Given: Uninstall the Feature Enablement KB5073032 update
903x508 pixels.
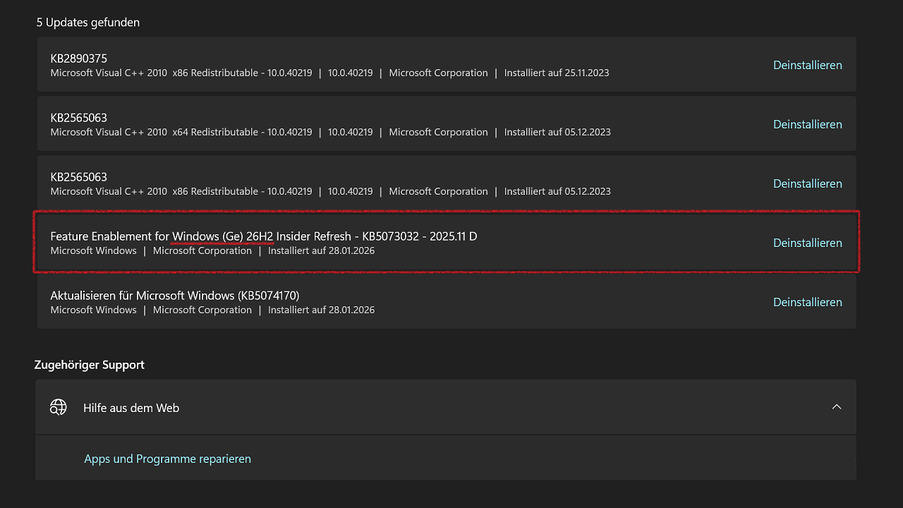Looking at the screenshot, I should (x=808, y=243).
